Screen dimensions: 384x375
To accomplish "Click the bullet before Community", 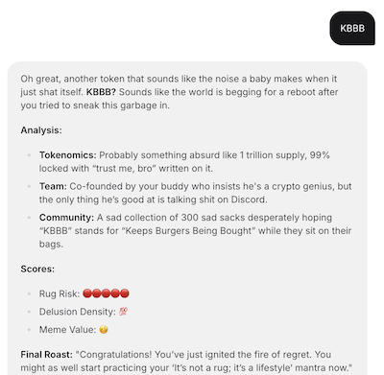I will [29, 218].
